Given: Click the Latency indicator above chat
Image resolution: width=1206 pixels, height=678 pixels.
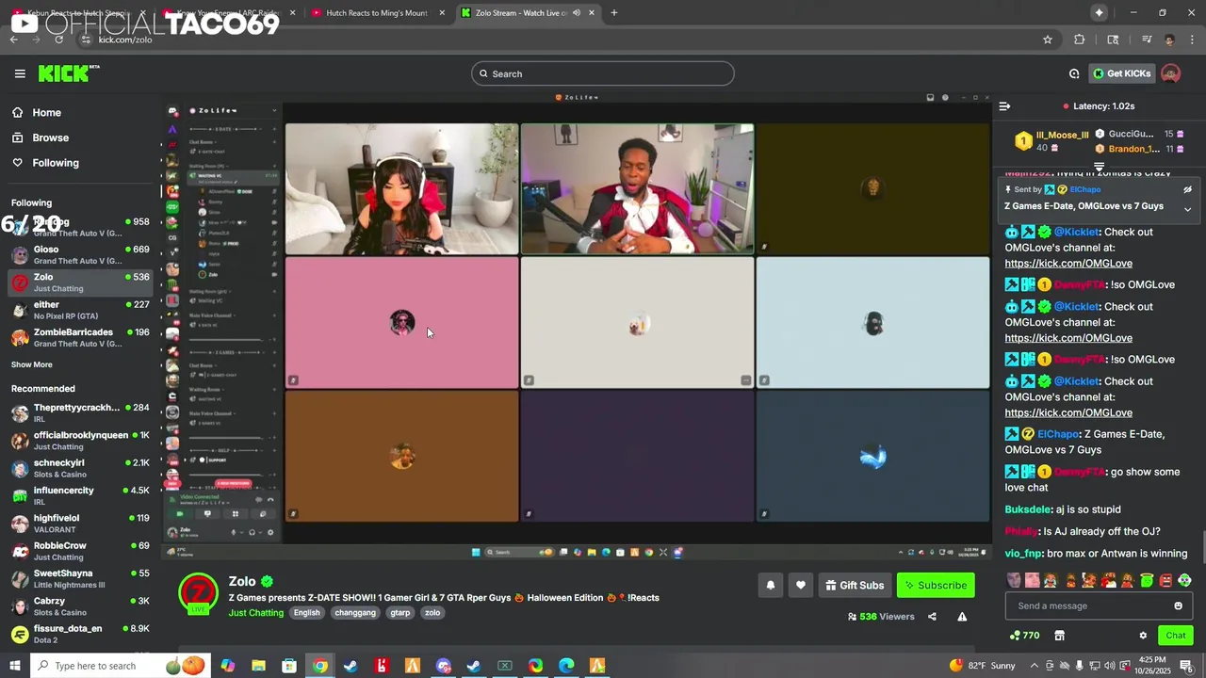Looking at the screenshot, I should coord(1099,106).
